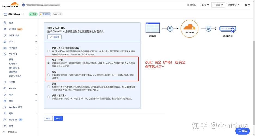
Task: Click the Cloudflare logo in the header
Action: pyautogui.click(x=11, y=5)
